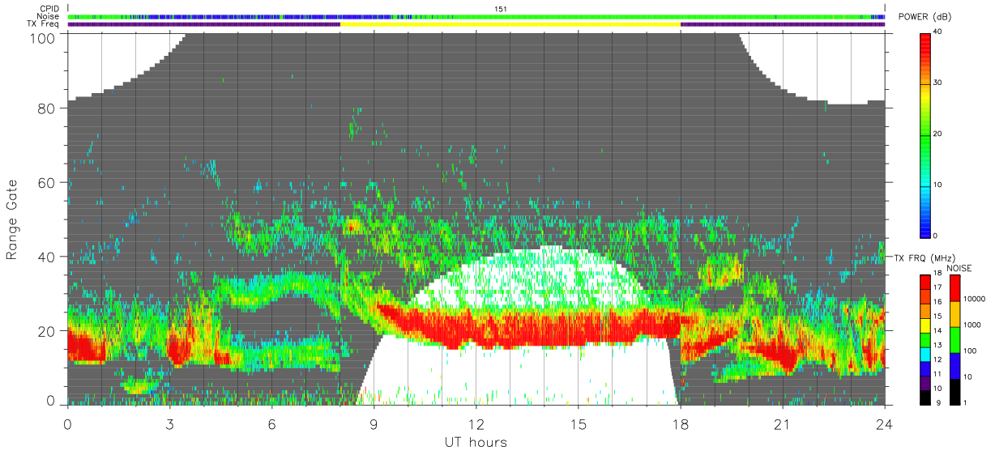
Task: Click the Range Gate axis title
Action: (x=13, y=219)
